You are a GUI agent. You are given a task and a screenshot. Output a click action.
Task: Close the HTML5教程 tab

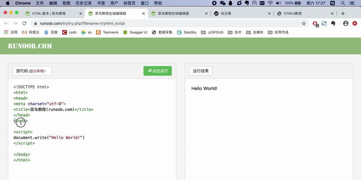(x=332, y=13)
